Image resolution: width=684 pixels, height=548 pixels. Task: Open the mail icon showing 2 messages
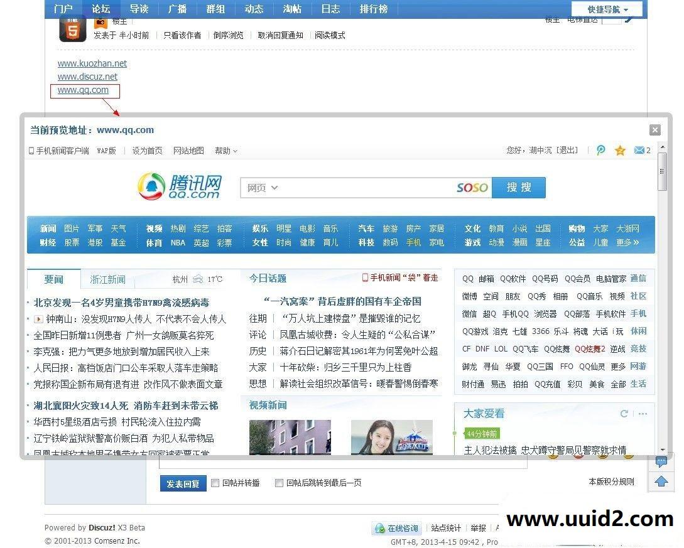[639, 150]
